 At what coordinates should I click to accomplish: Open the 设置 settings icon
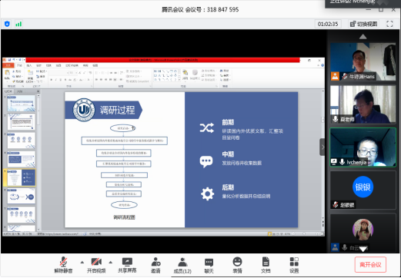coord(294,265)
